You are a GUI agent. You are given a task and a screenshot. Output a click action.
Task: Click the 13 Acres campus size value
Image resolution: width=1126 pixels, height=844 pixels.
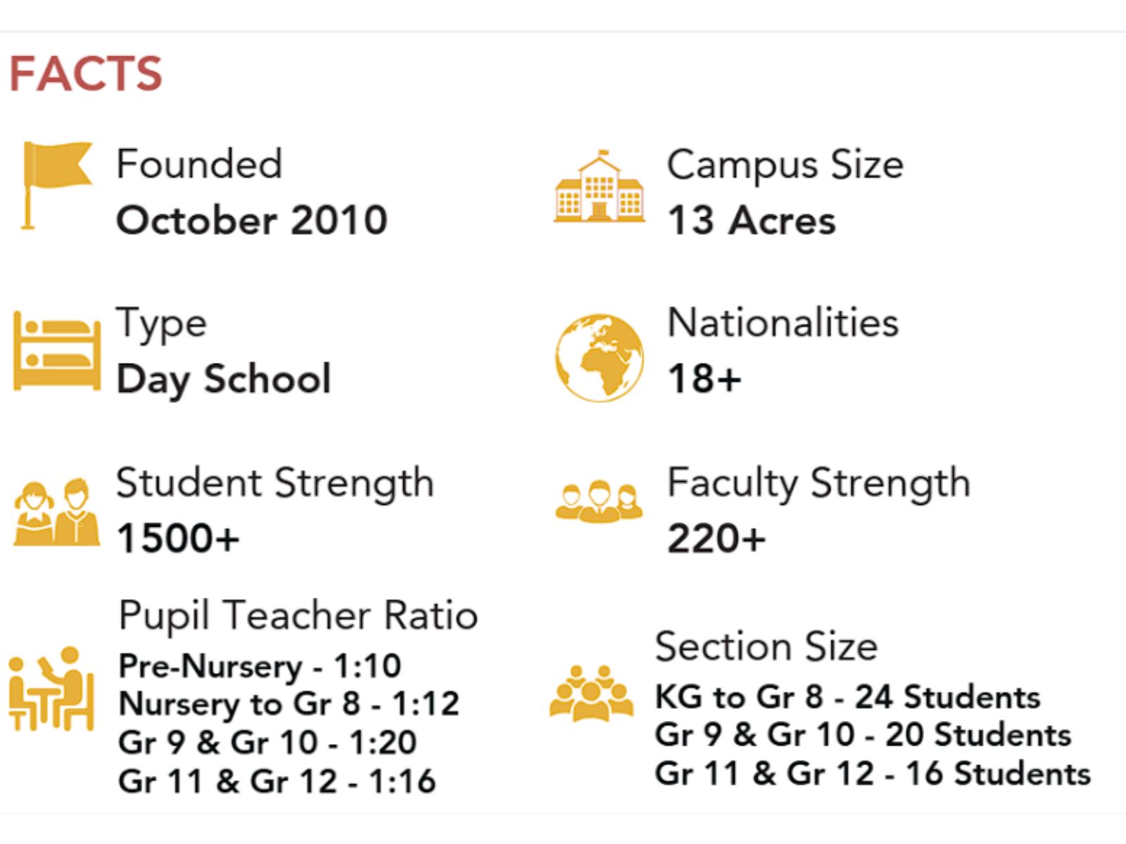(752, 220)
